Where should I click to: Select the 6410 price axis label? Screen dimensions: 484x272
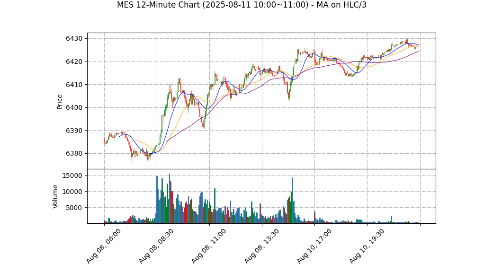(x=74, y=85)
